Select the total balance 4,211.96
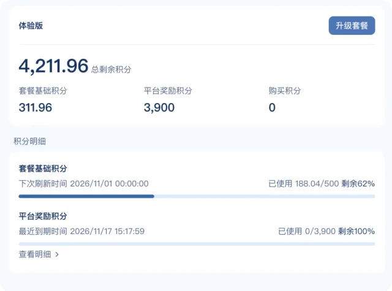Viewport: 392px width, 291px height. click(x=53, y=66)
